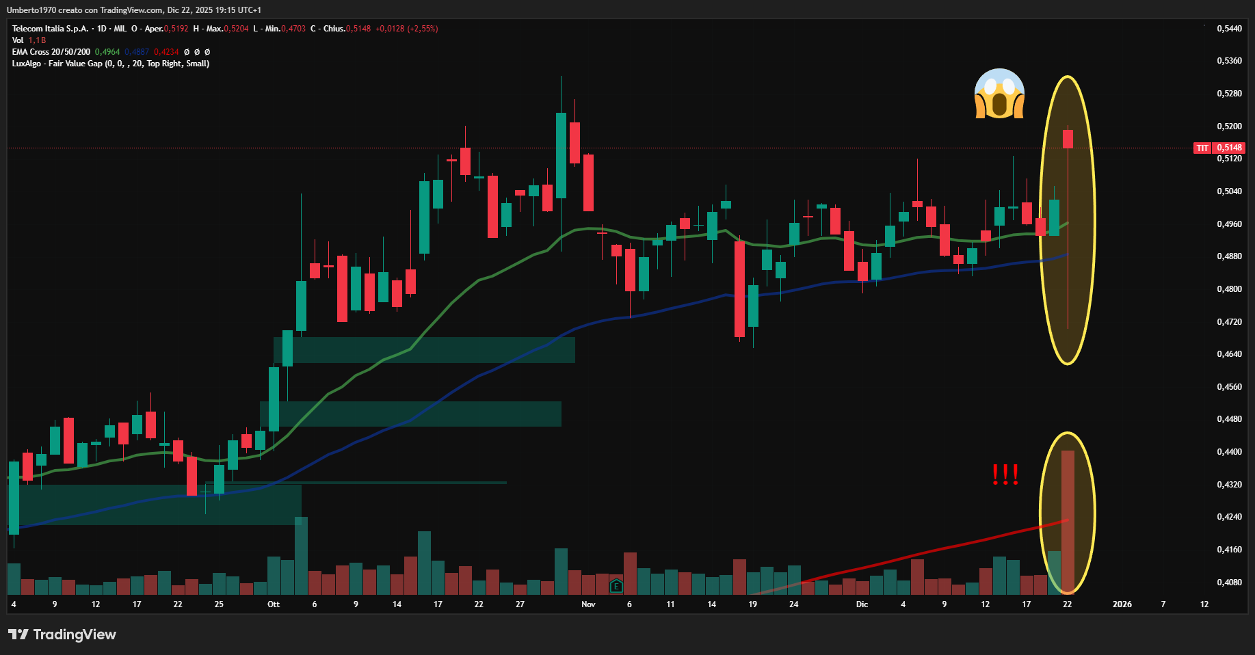Screen dimensions: 1255x655
Task: Click the 27 date label on time axis
Action: (x=520, y=604)
